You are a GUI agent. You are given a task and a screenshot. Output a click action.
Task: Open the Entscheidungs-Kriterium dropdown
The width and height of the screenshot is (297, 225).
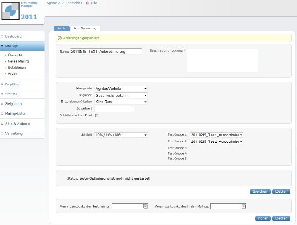tap(121, 102)
